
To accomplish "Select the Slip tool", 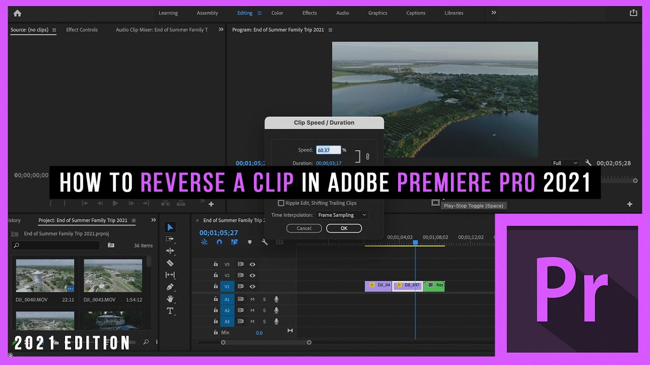I will [170, 275].
